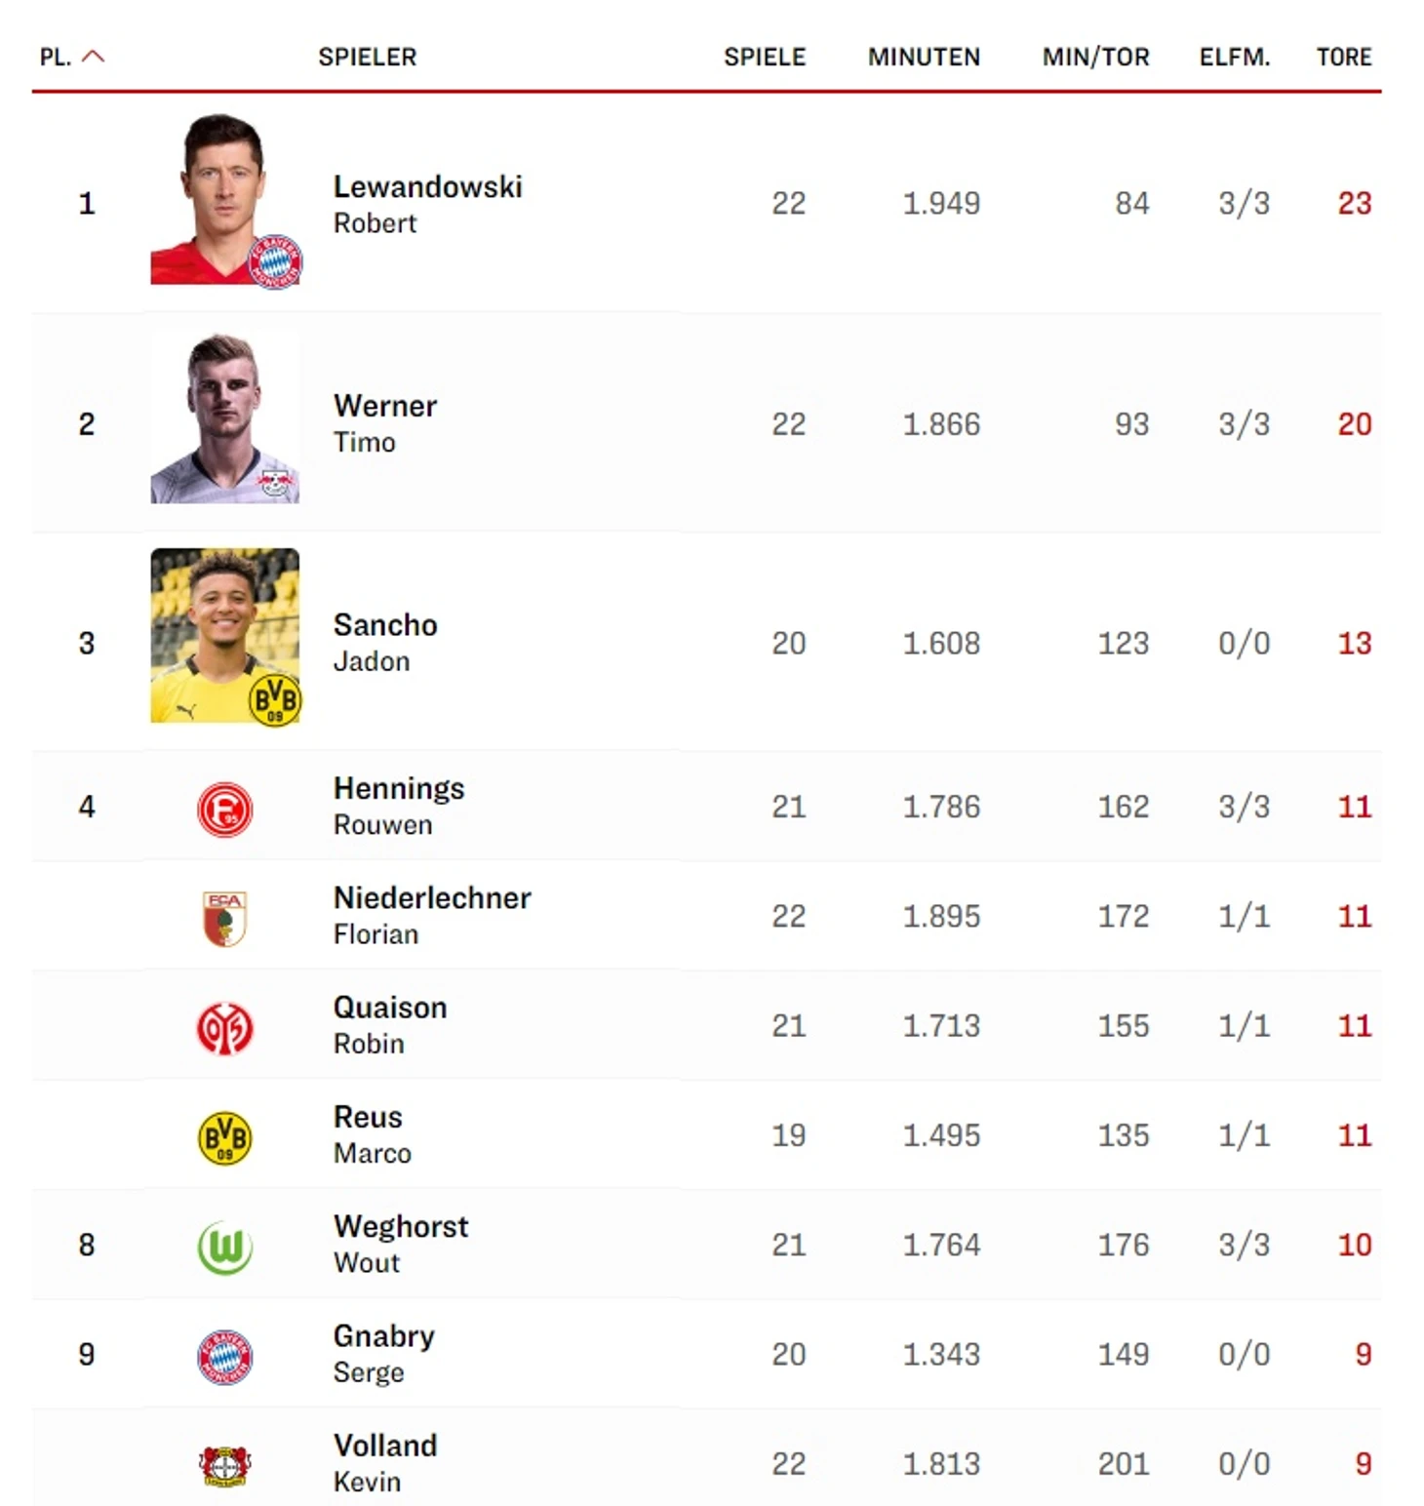Open Robert Lewandowski's player photo
The image size is (1424, 1506).
pyautogui.click(x=224, y=200)
